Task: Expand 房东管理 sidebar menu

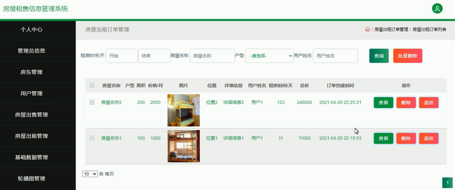Action: pos(31,72)
